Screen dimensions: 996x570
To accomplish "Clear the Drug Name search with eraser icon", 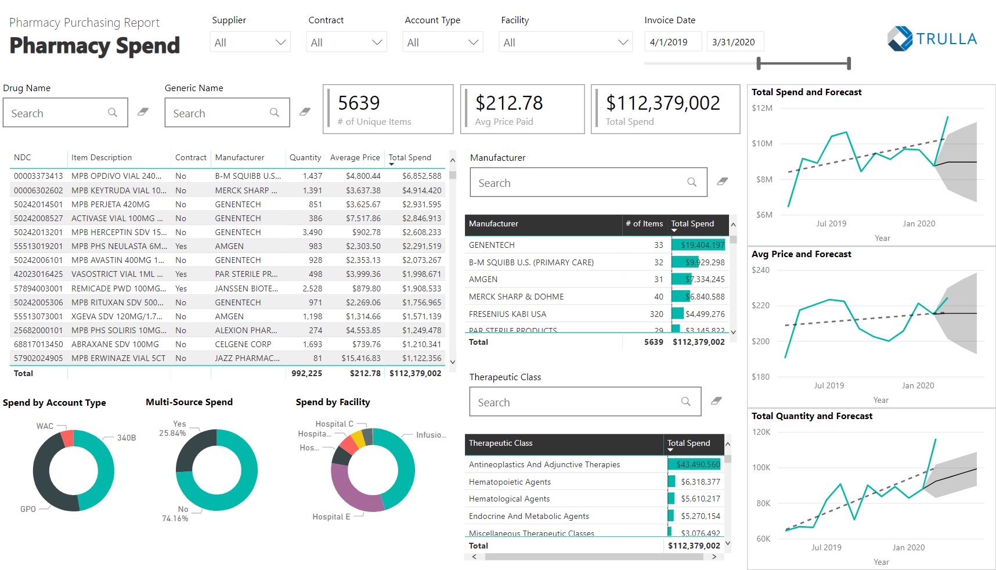I will (x=143, y=111).
